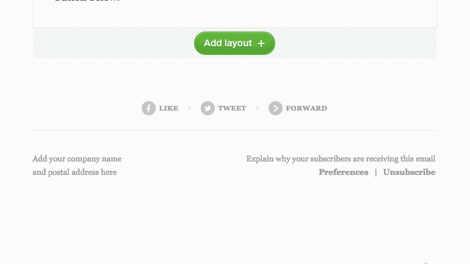Click the diamond separator between TWEET and FORWARD
Viewport: 470px width, 264px height.
[x=257, y=109]
